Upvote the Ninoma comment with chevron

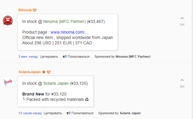pos(182,18)
